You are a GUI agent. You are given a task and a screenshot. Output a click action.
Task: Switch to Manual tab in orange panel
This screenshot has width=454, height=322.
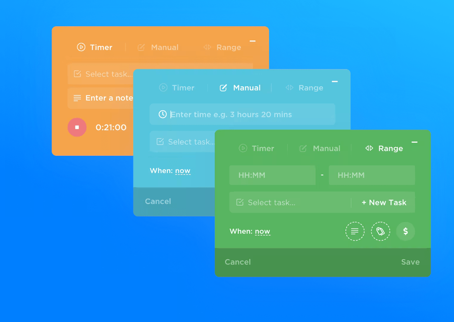pyautogui.click(x=158, y=47)
